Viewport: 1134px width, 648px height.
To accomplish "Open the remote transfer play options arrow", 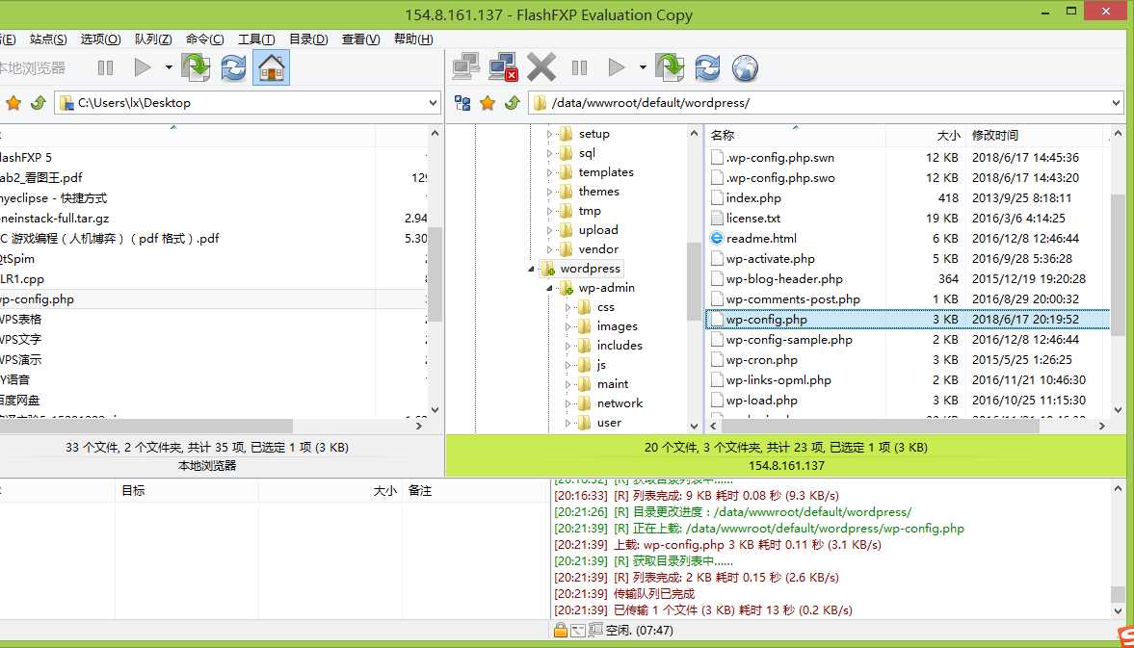I will point(643,68).
